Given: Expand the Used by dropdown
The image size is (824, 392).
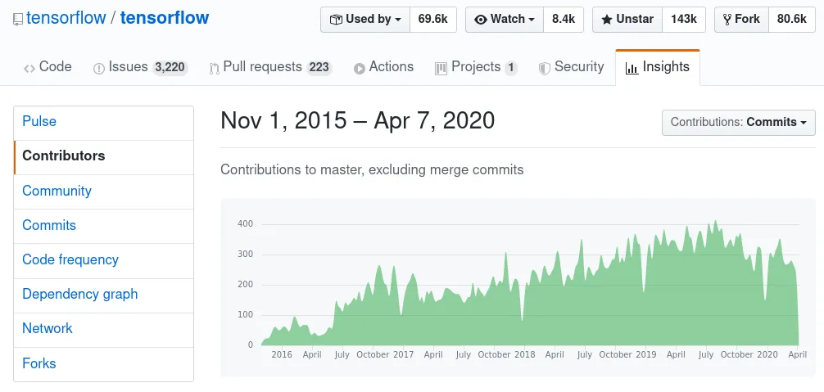Looking at the screenshot, I should coord(364,19).
